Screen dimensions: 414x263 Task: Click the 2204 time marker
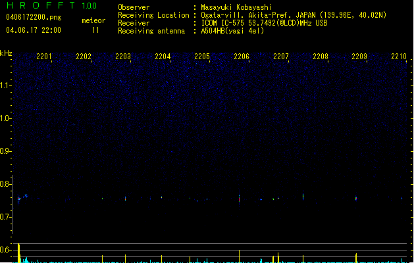tap(163, 57)
